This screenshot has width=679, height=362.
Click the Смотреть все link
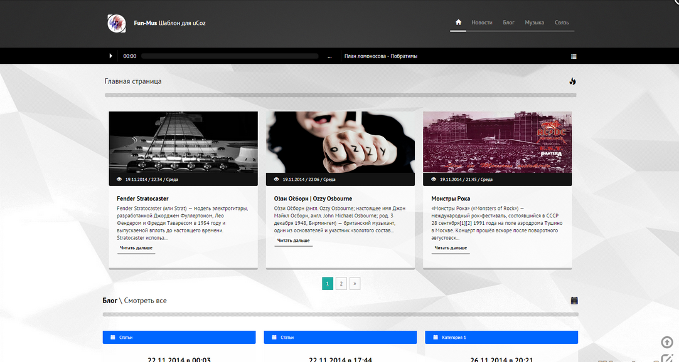click(x=145, y=301)
